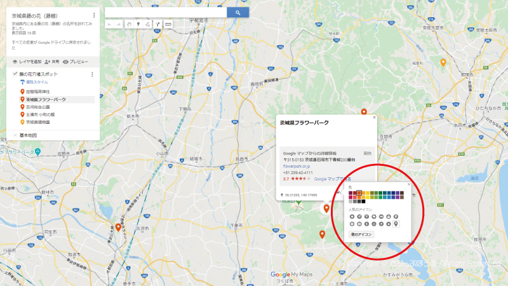Open 藤の花穴場スポット layer three-dot menu
The width and height of the screenshot is (508, 286).
[92, 74]
